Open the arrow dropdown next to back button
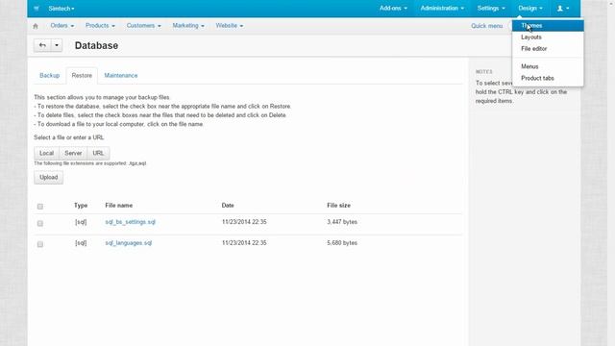This screenshot has height=346, width=615. [57, 45]
